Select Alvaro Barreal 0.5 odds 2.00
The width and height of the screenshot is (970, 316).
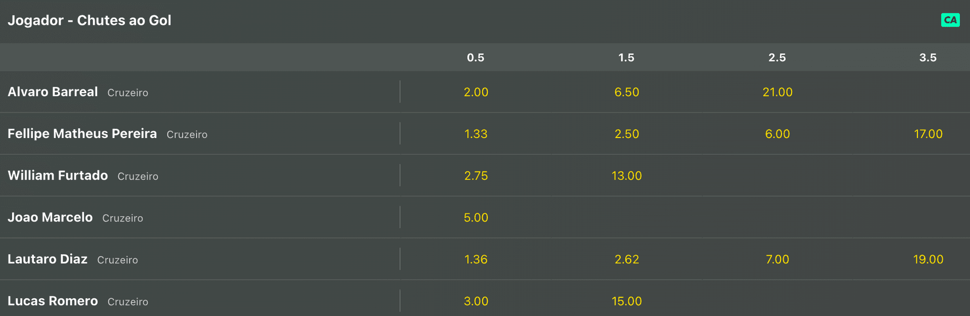tap(476, 92)
